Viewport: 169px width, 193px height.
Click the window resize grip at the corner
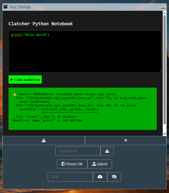point(165,188)
